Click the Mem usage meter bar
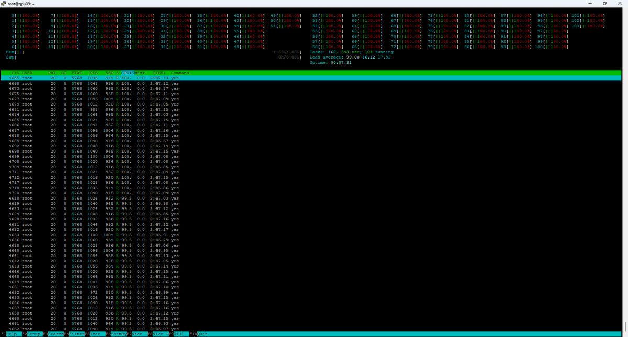 tap(154, 52)
